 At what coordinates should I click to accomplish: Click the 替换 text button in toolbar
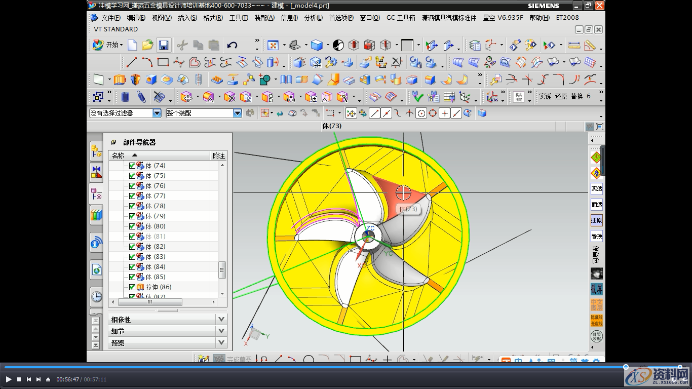tap(576, 96)
